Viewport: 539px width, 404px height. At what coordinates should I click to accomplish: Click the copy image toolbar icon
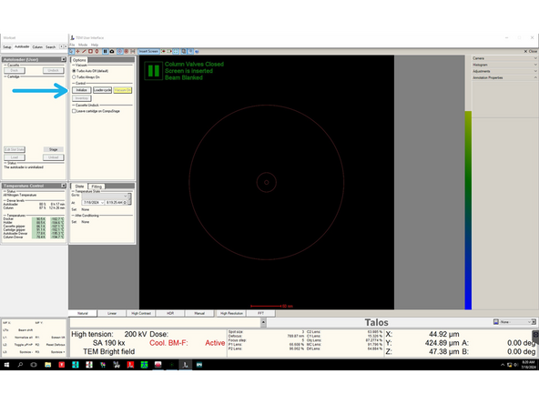(x=184, y=52)
